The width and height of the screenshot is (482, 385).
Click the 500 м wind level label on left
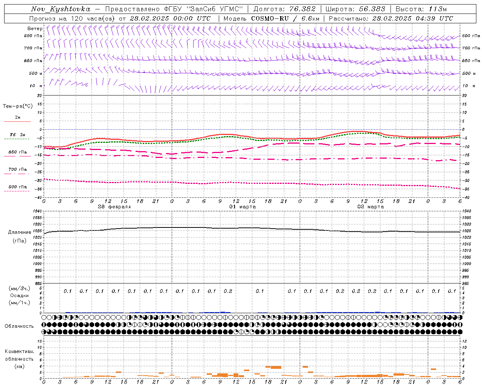click(x=36, y=73)
